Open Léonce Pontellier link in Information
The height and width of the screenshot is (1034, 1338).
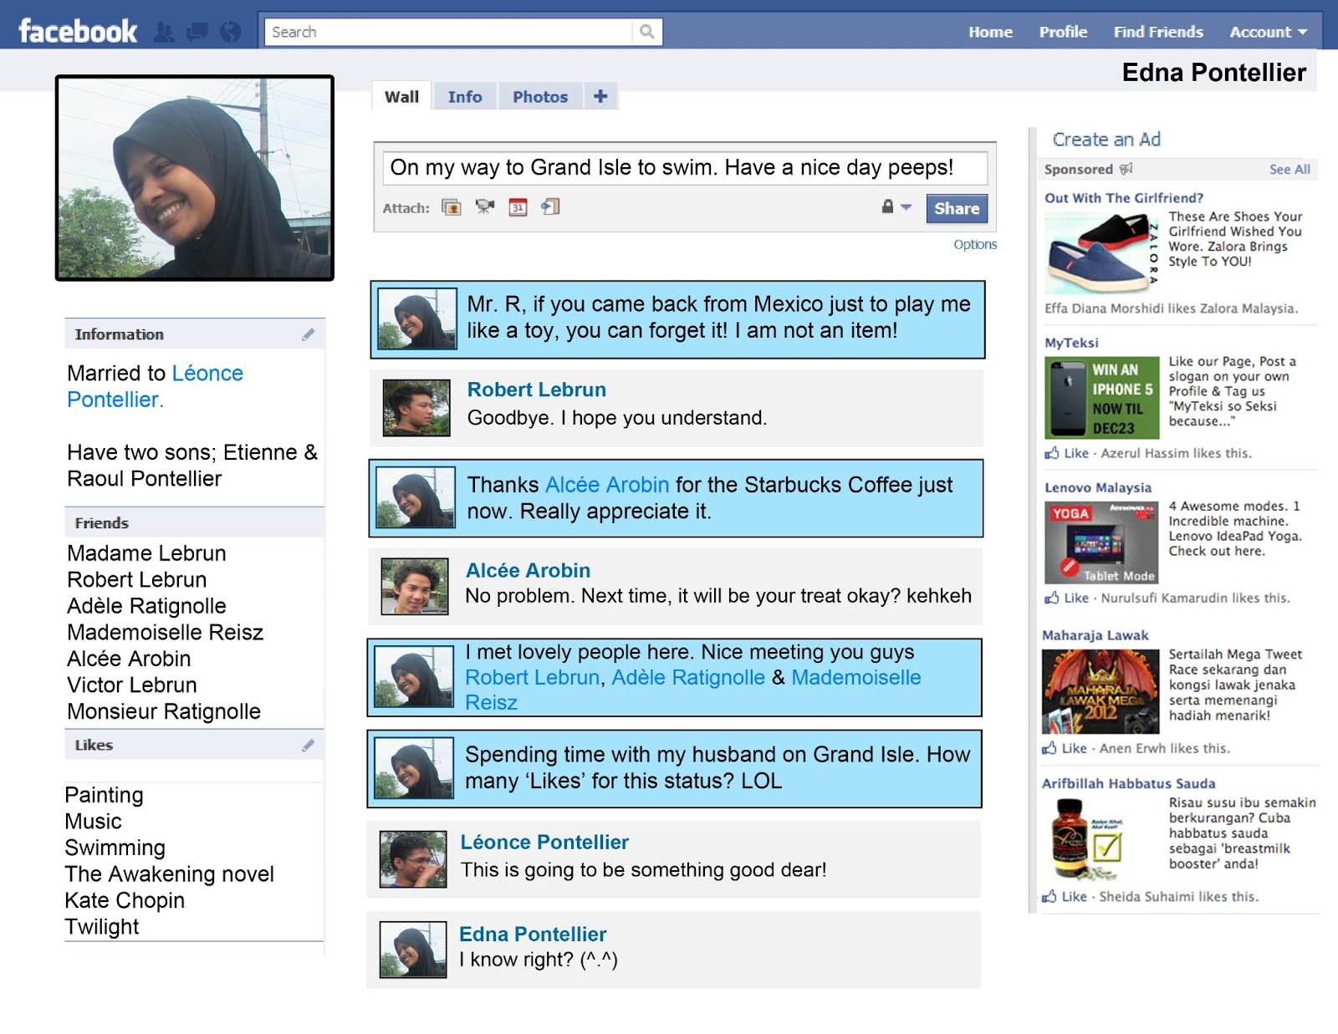155,386
